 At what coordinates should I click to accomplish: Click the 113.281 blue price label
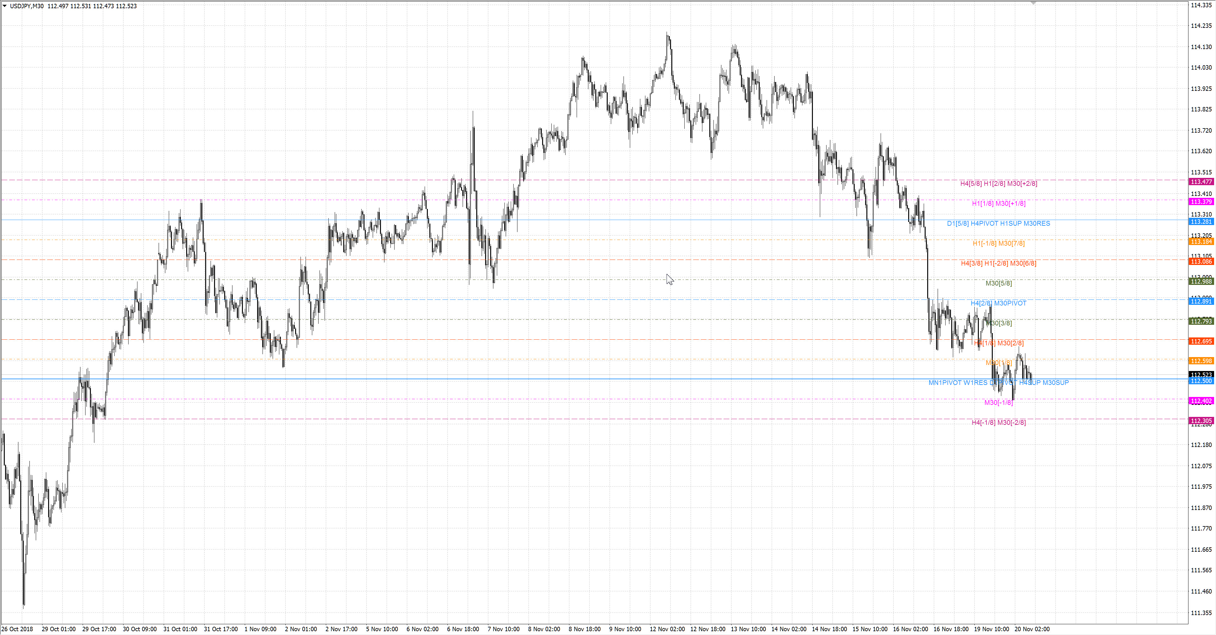pos(1201,222)
